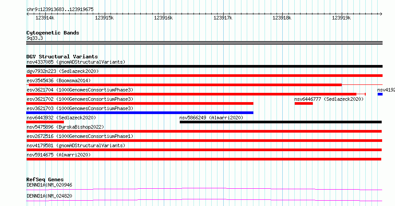This screenshot has width=395, height=206.
Task: Open the nsv5866249 Almarri2020 black bar
Action: click(x=280, y=122)
